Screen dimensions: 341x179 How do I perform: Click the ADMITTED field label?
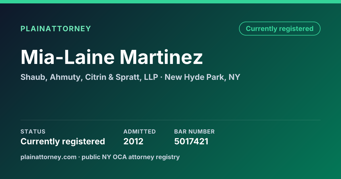(140, 132)
